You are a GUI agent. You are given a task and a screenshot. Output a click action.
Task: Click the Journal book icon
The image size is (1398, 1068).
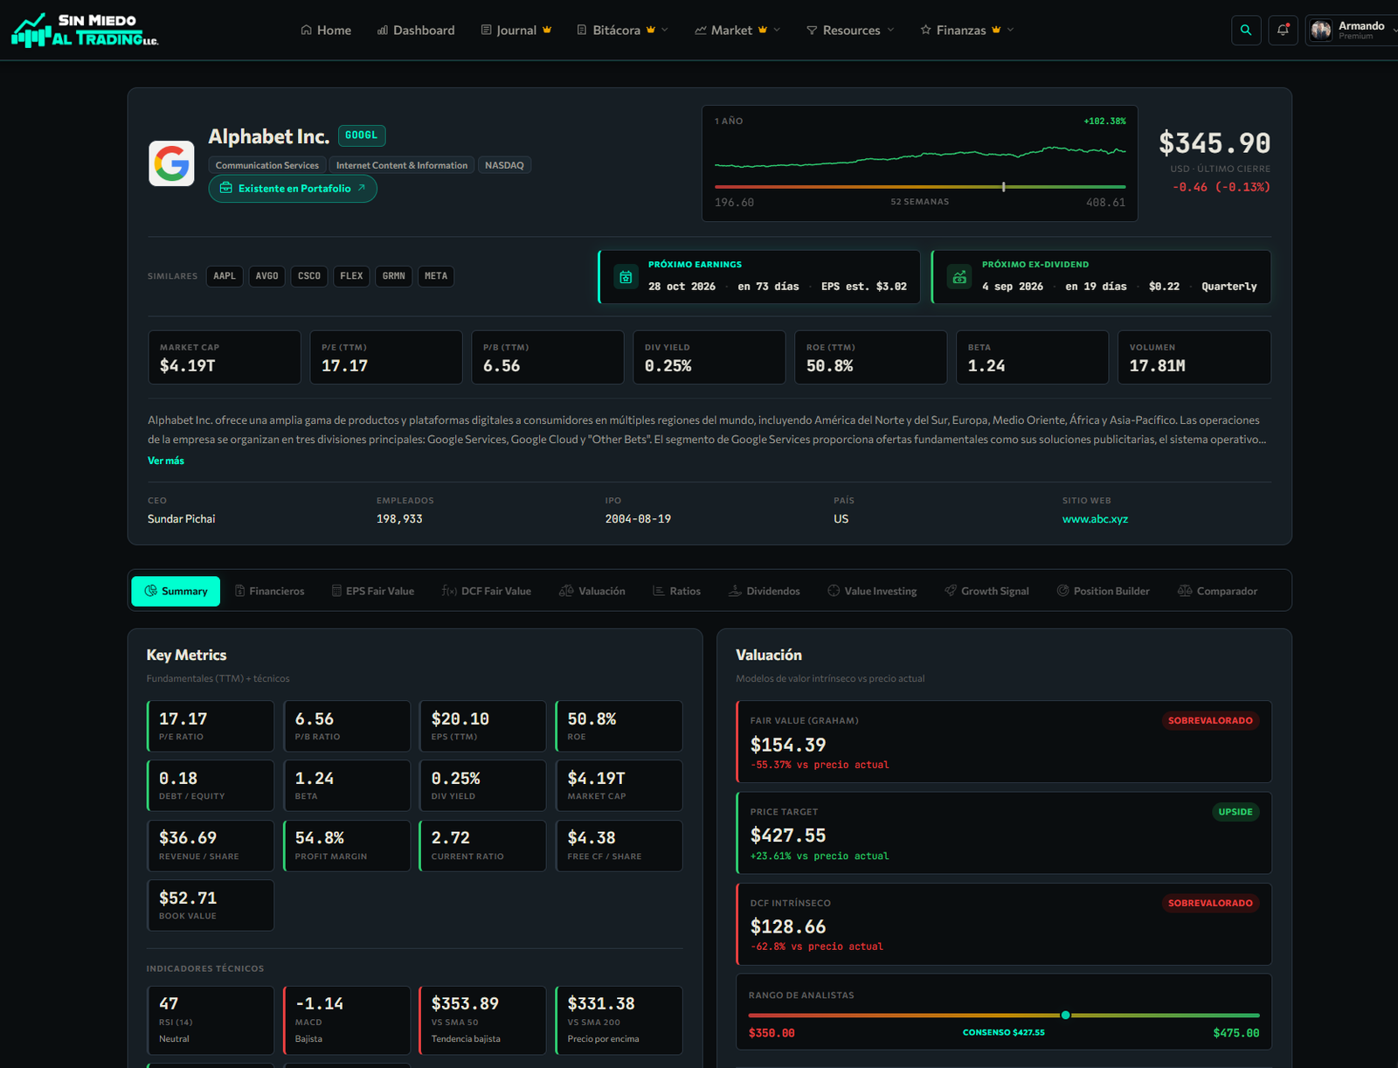(487, 30)
